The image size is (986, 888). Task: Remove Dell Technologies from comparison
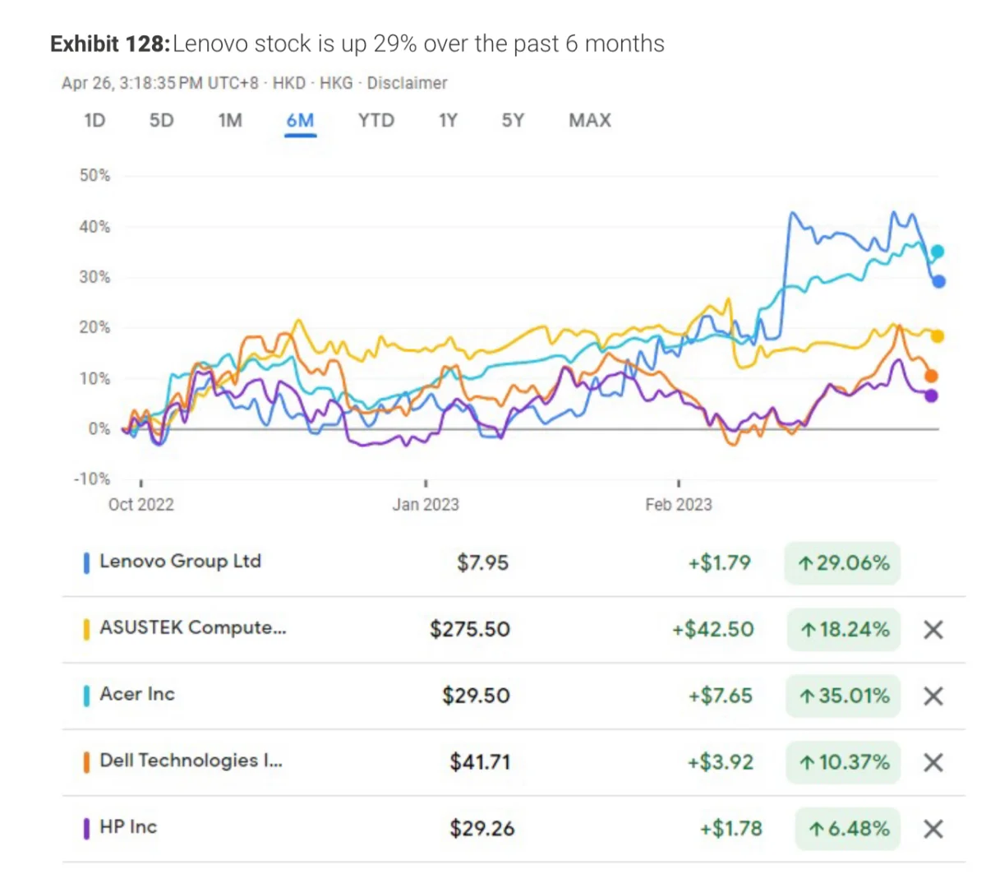click(933, 763)
